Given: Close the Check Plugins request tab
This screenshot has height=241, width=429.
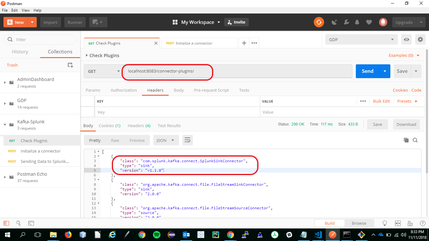Looking at the screenshot, I should (x=156, y=43).
